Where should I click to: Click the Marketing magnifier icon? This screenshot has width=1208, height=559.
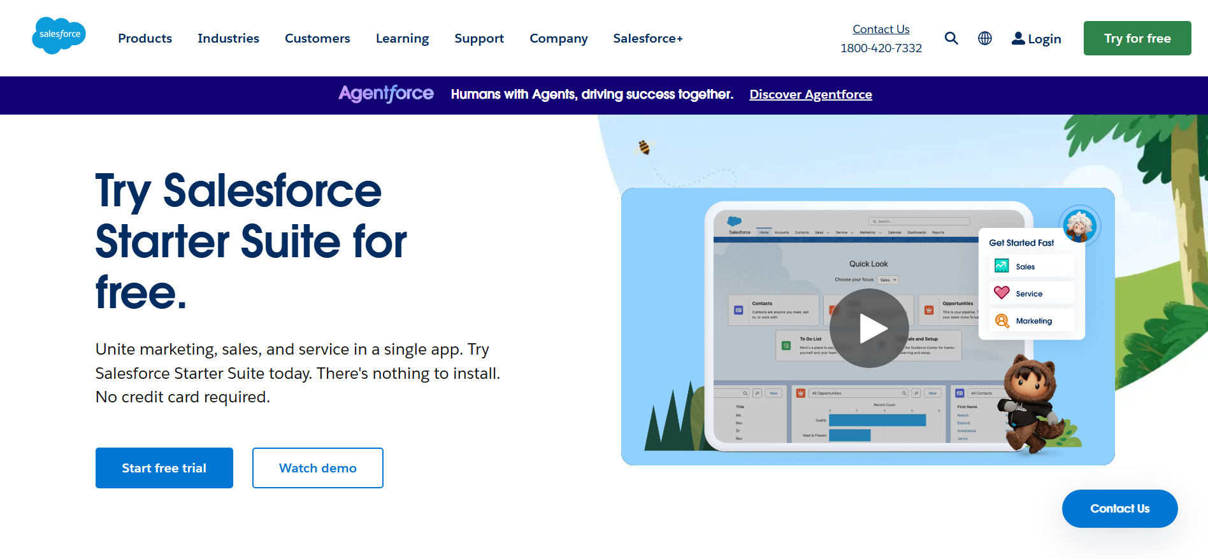pos(1002,320)
